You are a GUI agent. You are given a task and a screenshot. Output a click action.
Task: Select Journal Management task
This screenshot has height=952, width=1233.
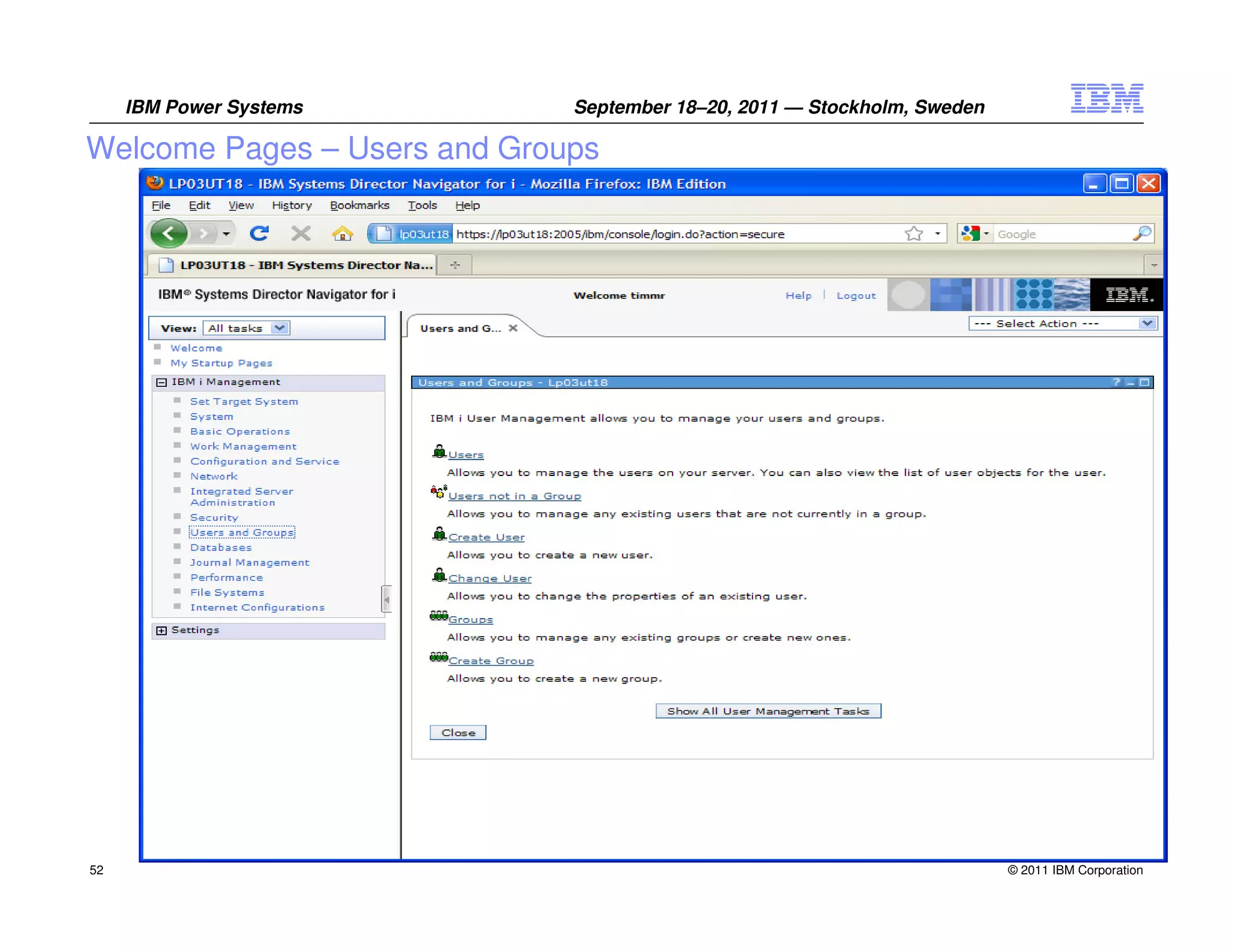point(250,562)
